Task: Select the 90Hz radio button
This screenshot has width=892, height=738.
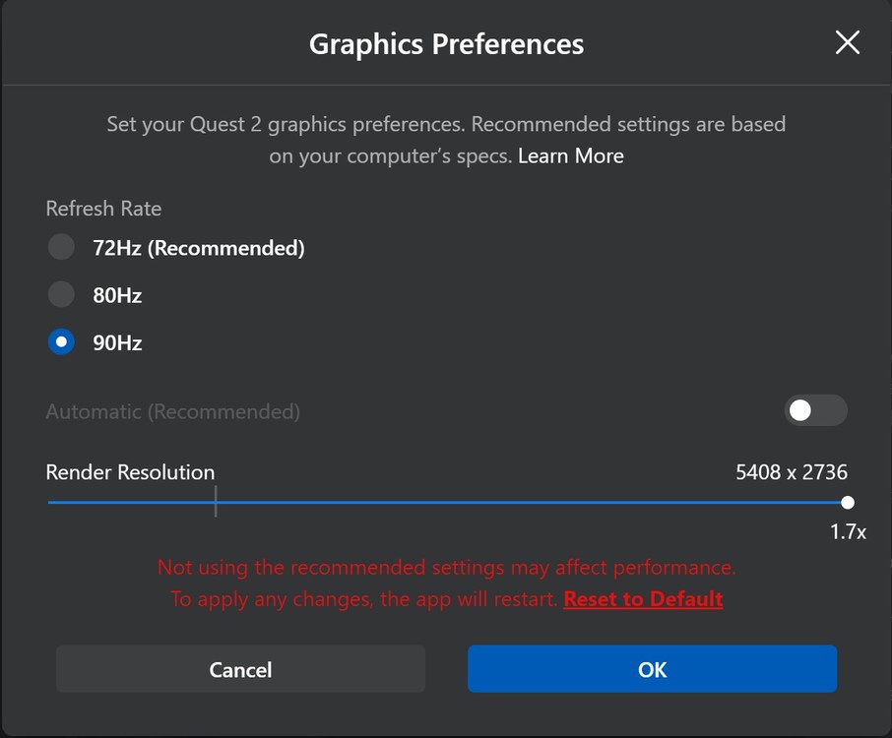Action: coord(61,342)
